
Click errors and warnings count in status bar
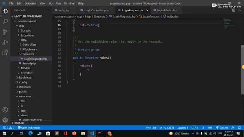click(x=9, y=128)
